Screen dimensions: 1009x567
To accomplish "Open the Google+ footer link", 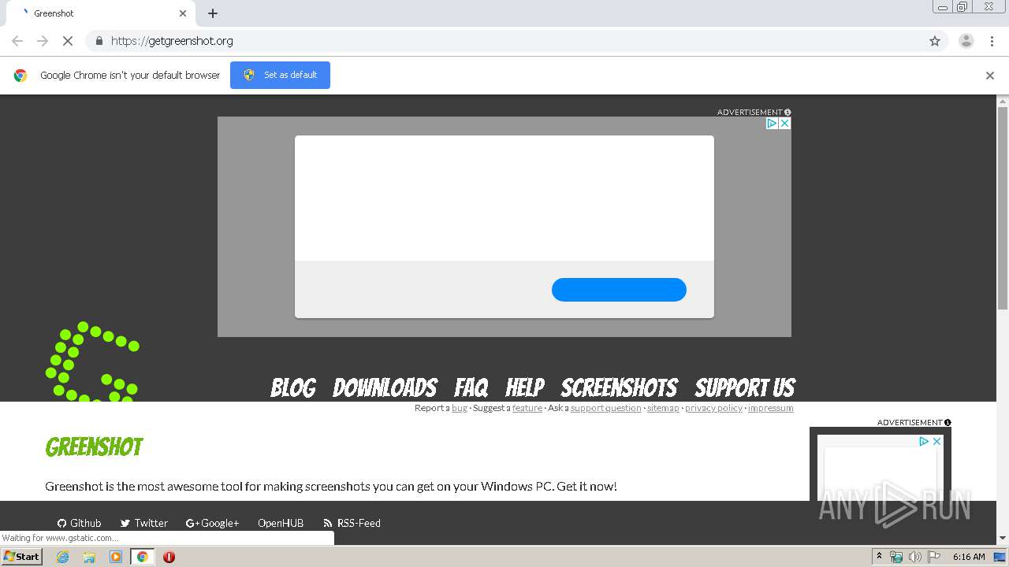I will [x=212, y=523].
